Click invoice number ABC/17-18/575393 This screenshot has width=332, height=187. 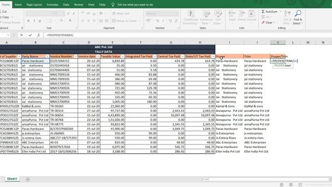pyautogui.click(x=63, y=138)
